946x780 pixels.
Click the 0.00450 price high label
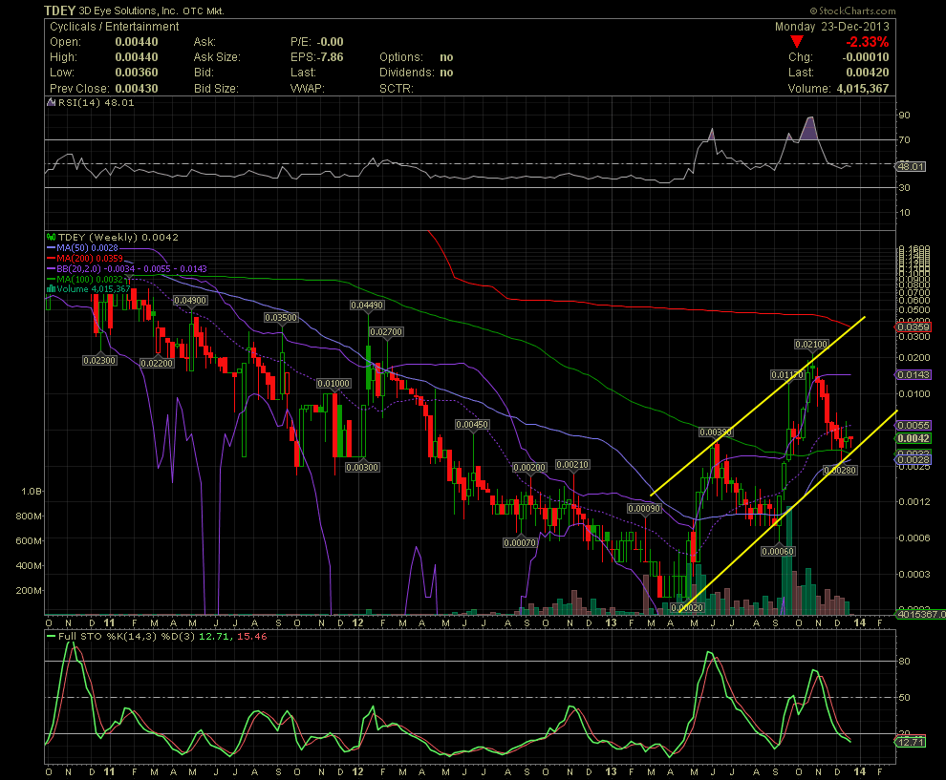(472, 424)
